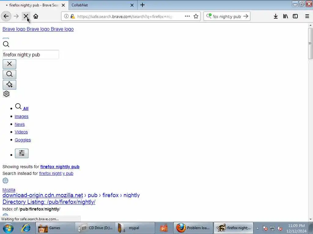Click the orange taskbar icon beside mypal

[x=164, y=228]
